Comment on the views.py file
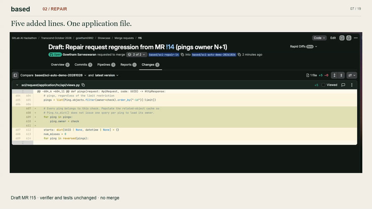This screenshot has height=209, width=372. [x=343, y=85]
